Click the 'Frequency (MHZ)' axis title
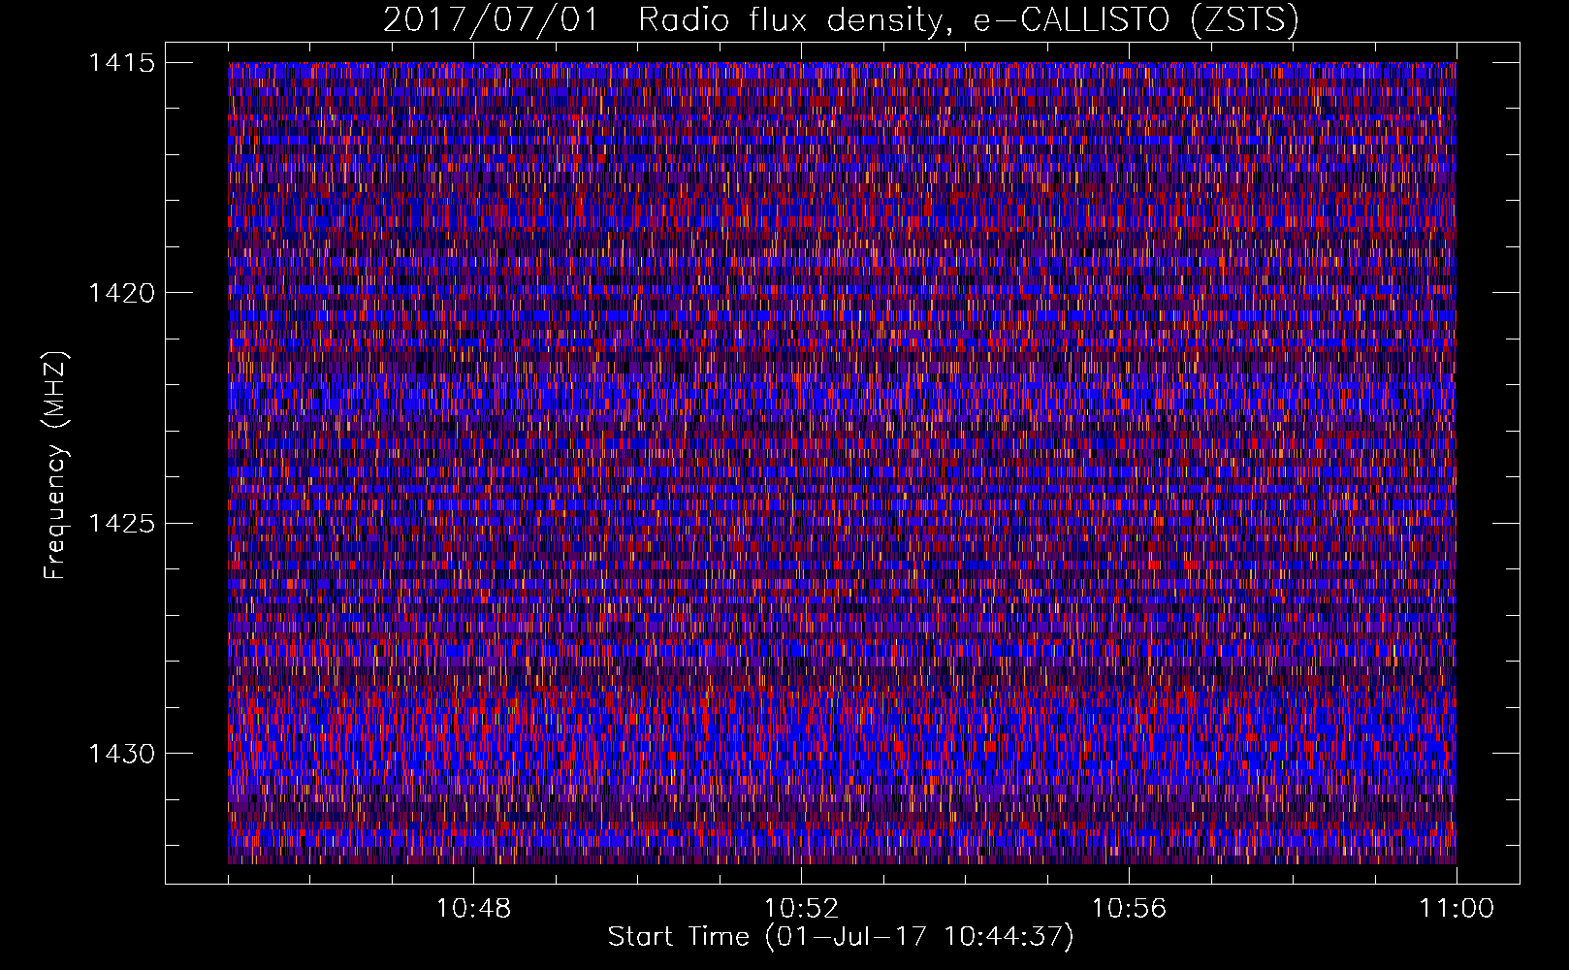The height and width of the screenshot is (970, 1569). (55, 465)
